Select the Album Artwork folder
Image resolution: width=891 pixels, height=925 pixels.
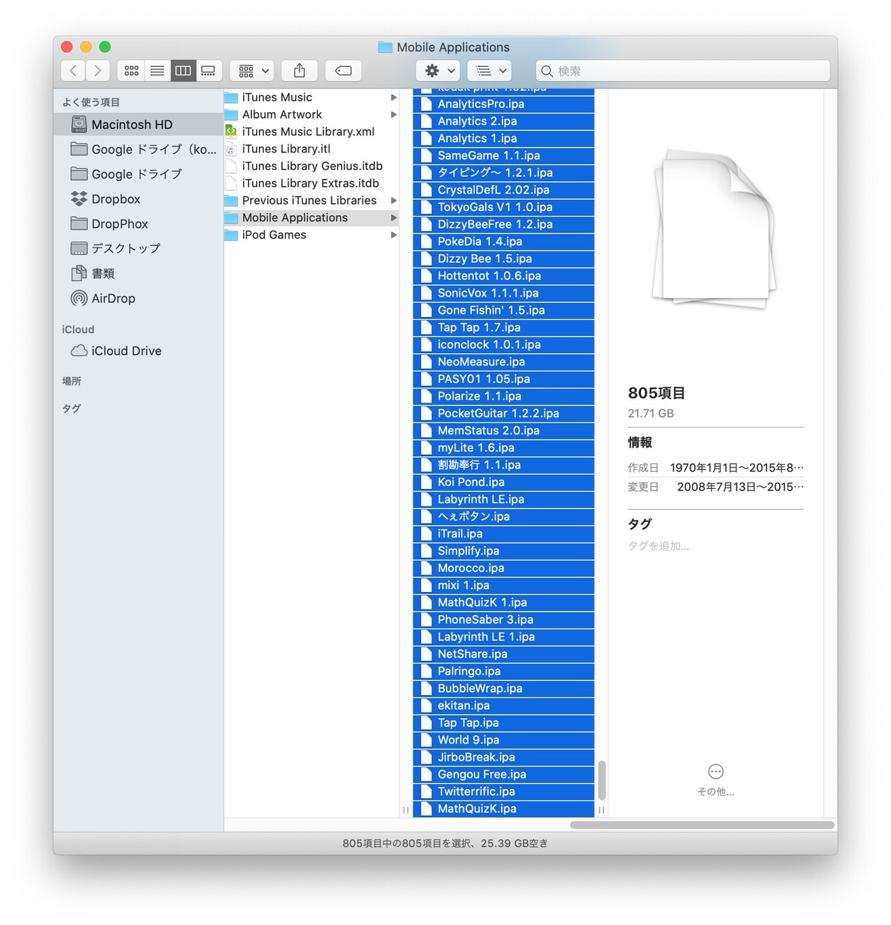tap(311, 114)
